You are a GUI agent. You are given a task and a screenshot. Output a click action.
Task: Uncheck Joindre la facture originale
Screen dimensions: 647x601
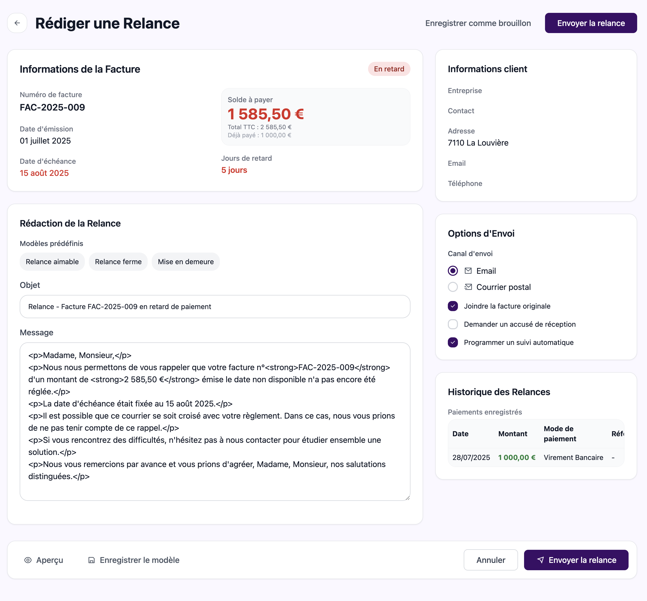tap(453, 306)
